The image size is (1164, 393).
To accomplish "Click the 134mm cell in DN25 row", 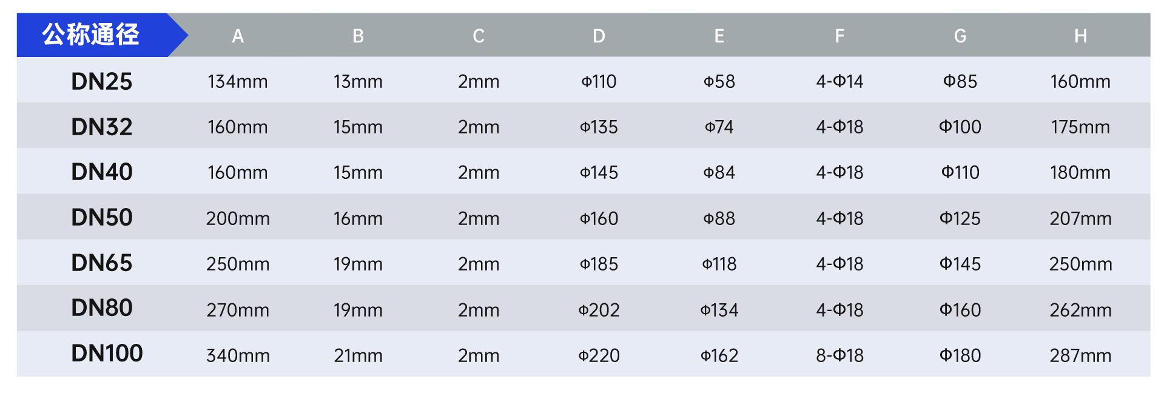I will 238,81.
